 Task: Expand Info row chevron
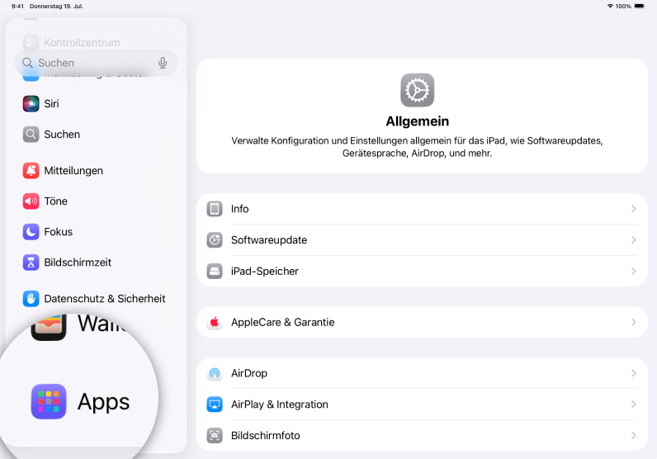pyautogui.click(x=633, y=209)
